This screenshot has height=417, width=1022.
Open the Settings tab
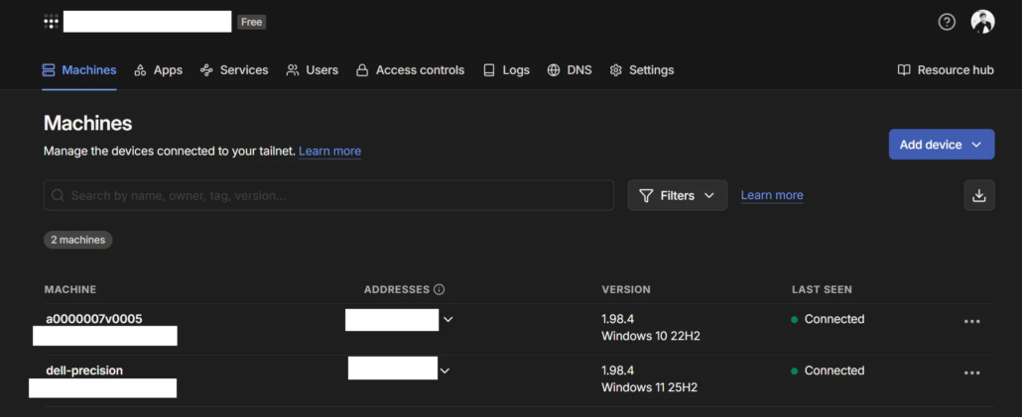[641, 70]
